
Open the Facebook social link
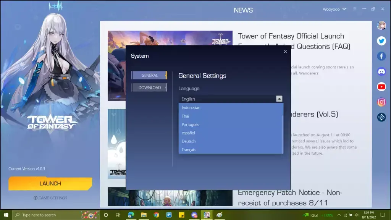pos(381,56)
